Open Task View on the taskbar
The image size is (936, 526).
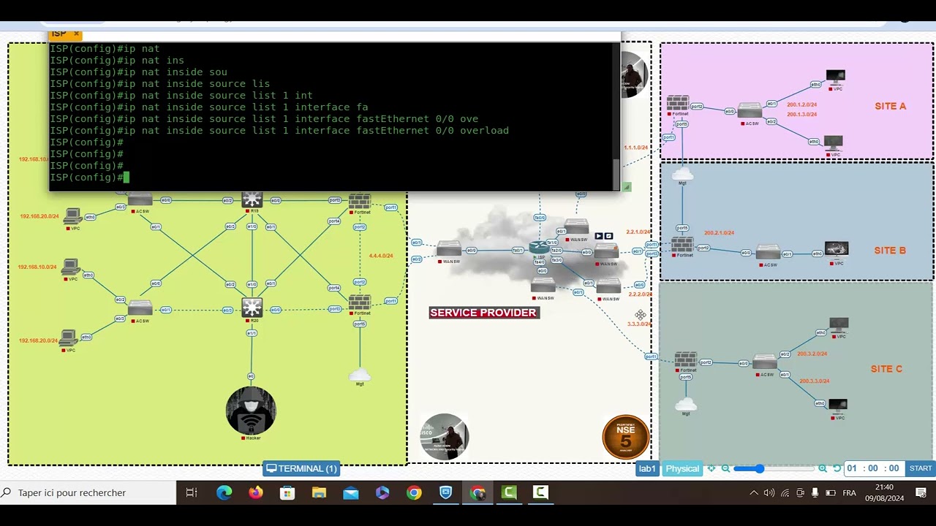pyautogui.click(x=192, y=492)
